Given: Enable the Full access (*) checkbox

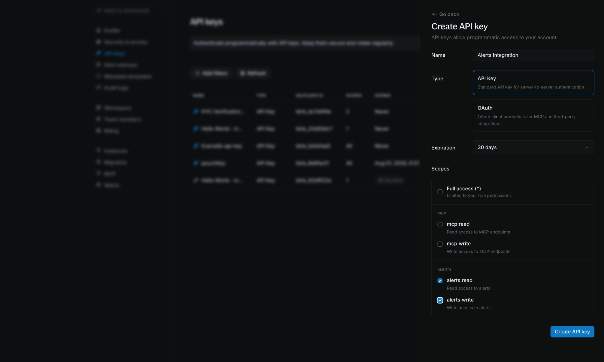Looking at the screenshot, I should (x=440, y=192).
